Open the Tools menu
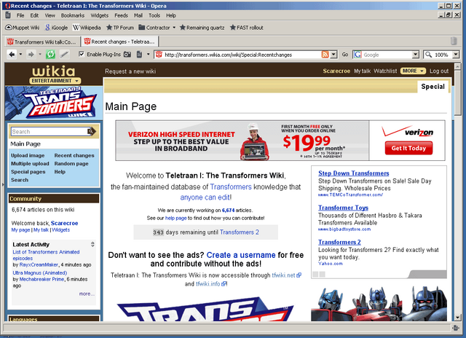466x338 pixels. point(154,15)
